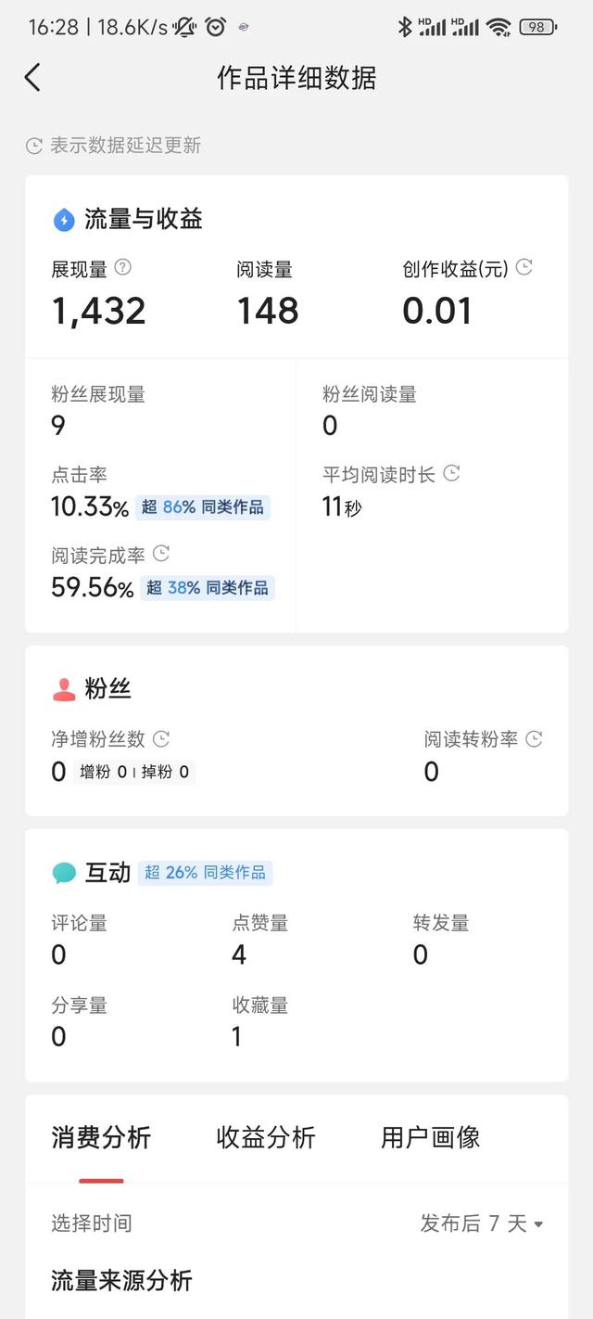Open the help icon next to 展现量

(124, 267)
